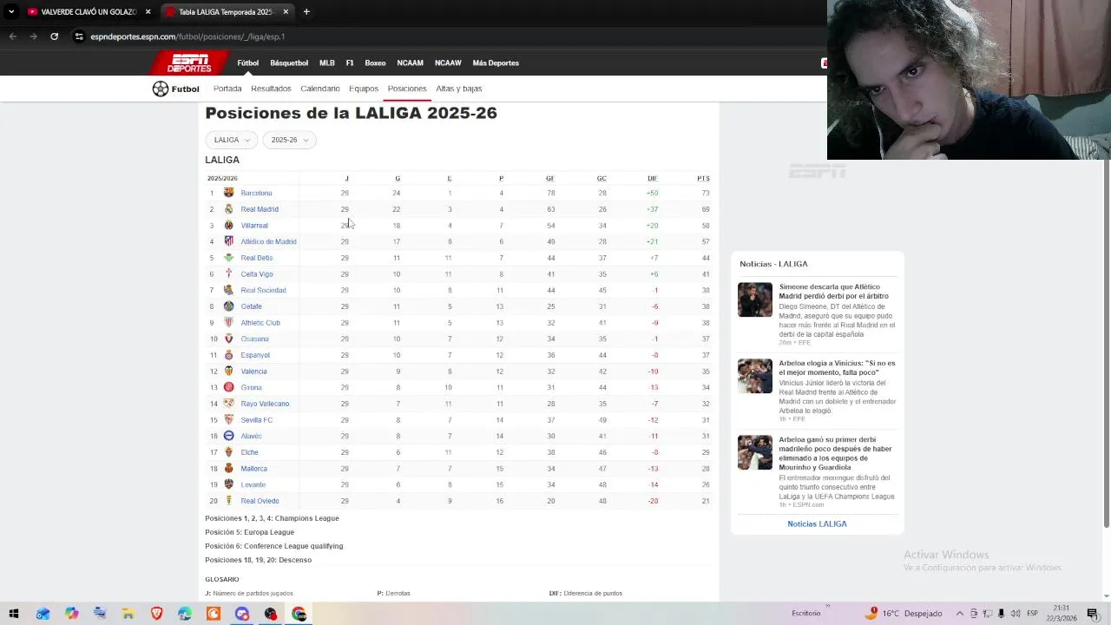Open the Arbeloa elogia a Vinicius headline
Screen dimensions: 1111x625
pos(837,367)
